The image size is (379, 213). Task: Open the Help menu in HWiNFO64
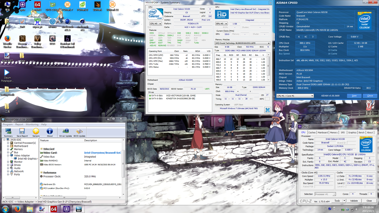(x=44, y=124)
